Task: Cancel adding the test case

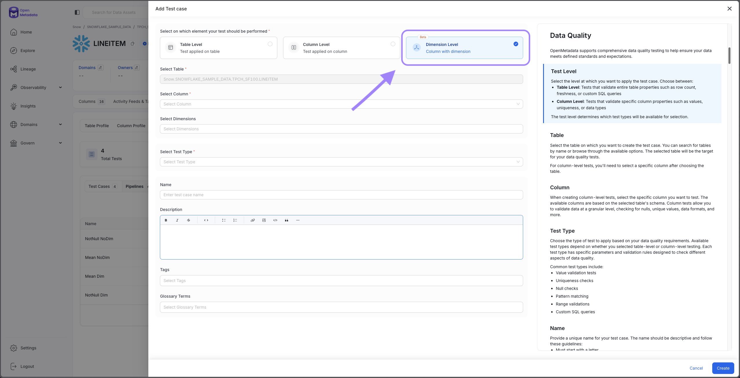Action: (x=696, y=368)
